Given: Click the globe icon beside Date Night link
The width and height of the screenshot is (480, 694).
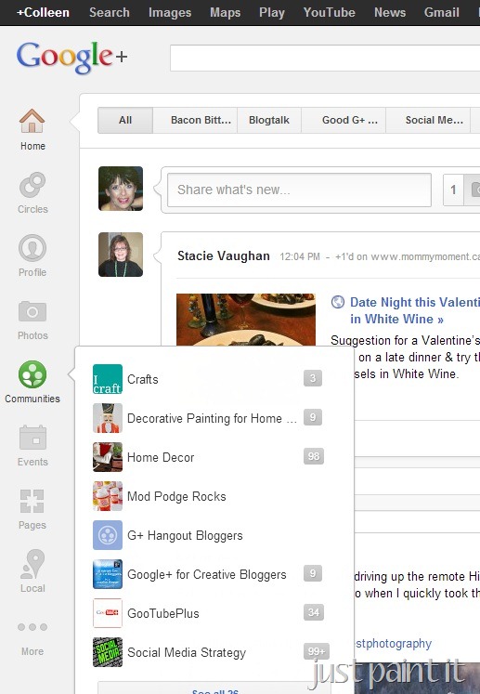Looking at the screenshot, I should point(338,302).
